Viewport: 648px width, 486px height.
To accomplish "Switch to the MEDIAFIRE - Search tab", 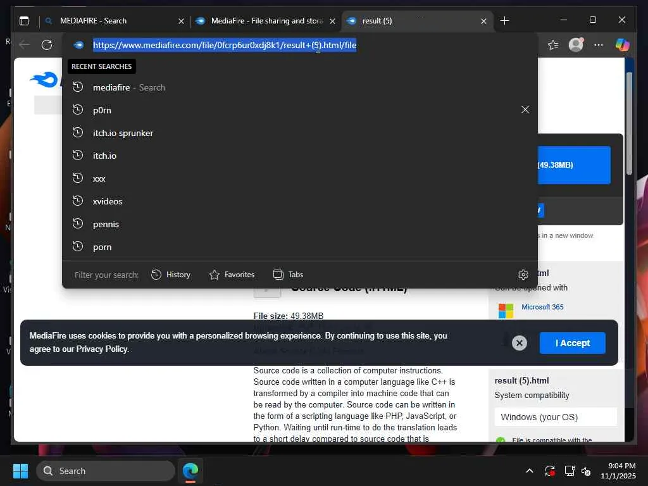I will click(x=115, y=21).
